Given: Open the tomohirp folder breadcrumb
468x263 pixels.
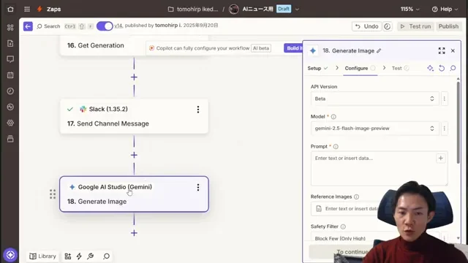Looking at the screenshot, I should click(x=193, y=9).
